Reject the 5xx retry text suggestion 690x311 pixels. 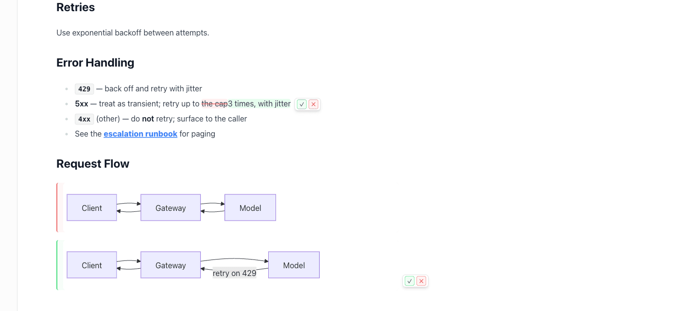[x=313, y=104]
